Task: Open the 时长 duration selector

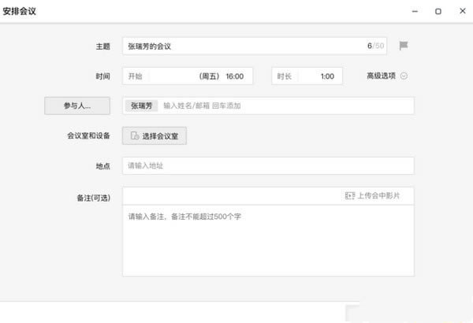Action: tap(307, 76)
